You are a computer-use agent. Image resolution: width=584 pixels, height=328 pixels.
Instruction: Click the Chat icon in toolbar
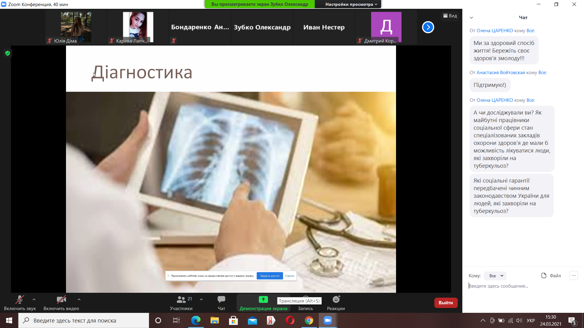pos(221,299)
